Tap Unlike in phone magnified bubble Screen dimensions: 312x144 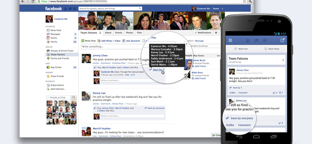point(230,125)
